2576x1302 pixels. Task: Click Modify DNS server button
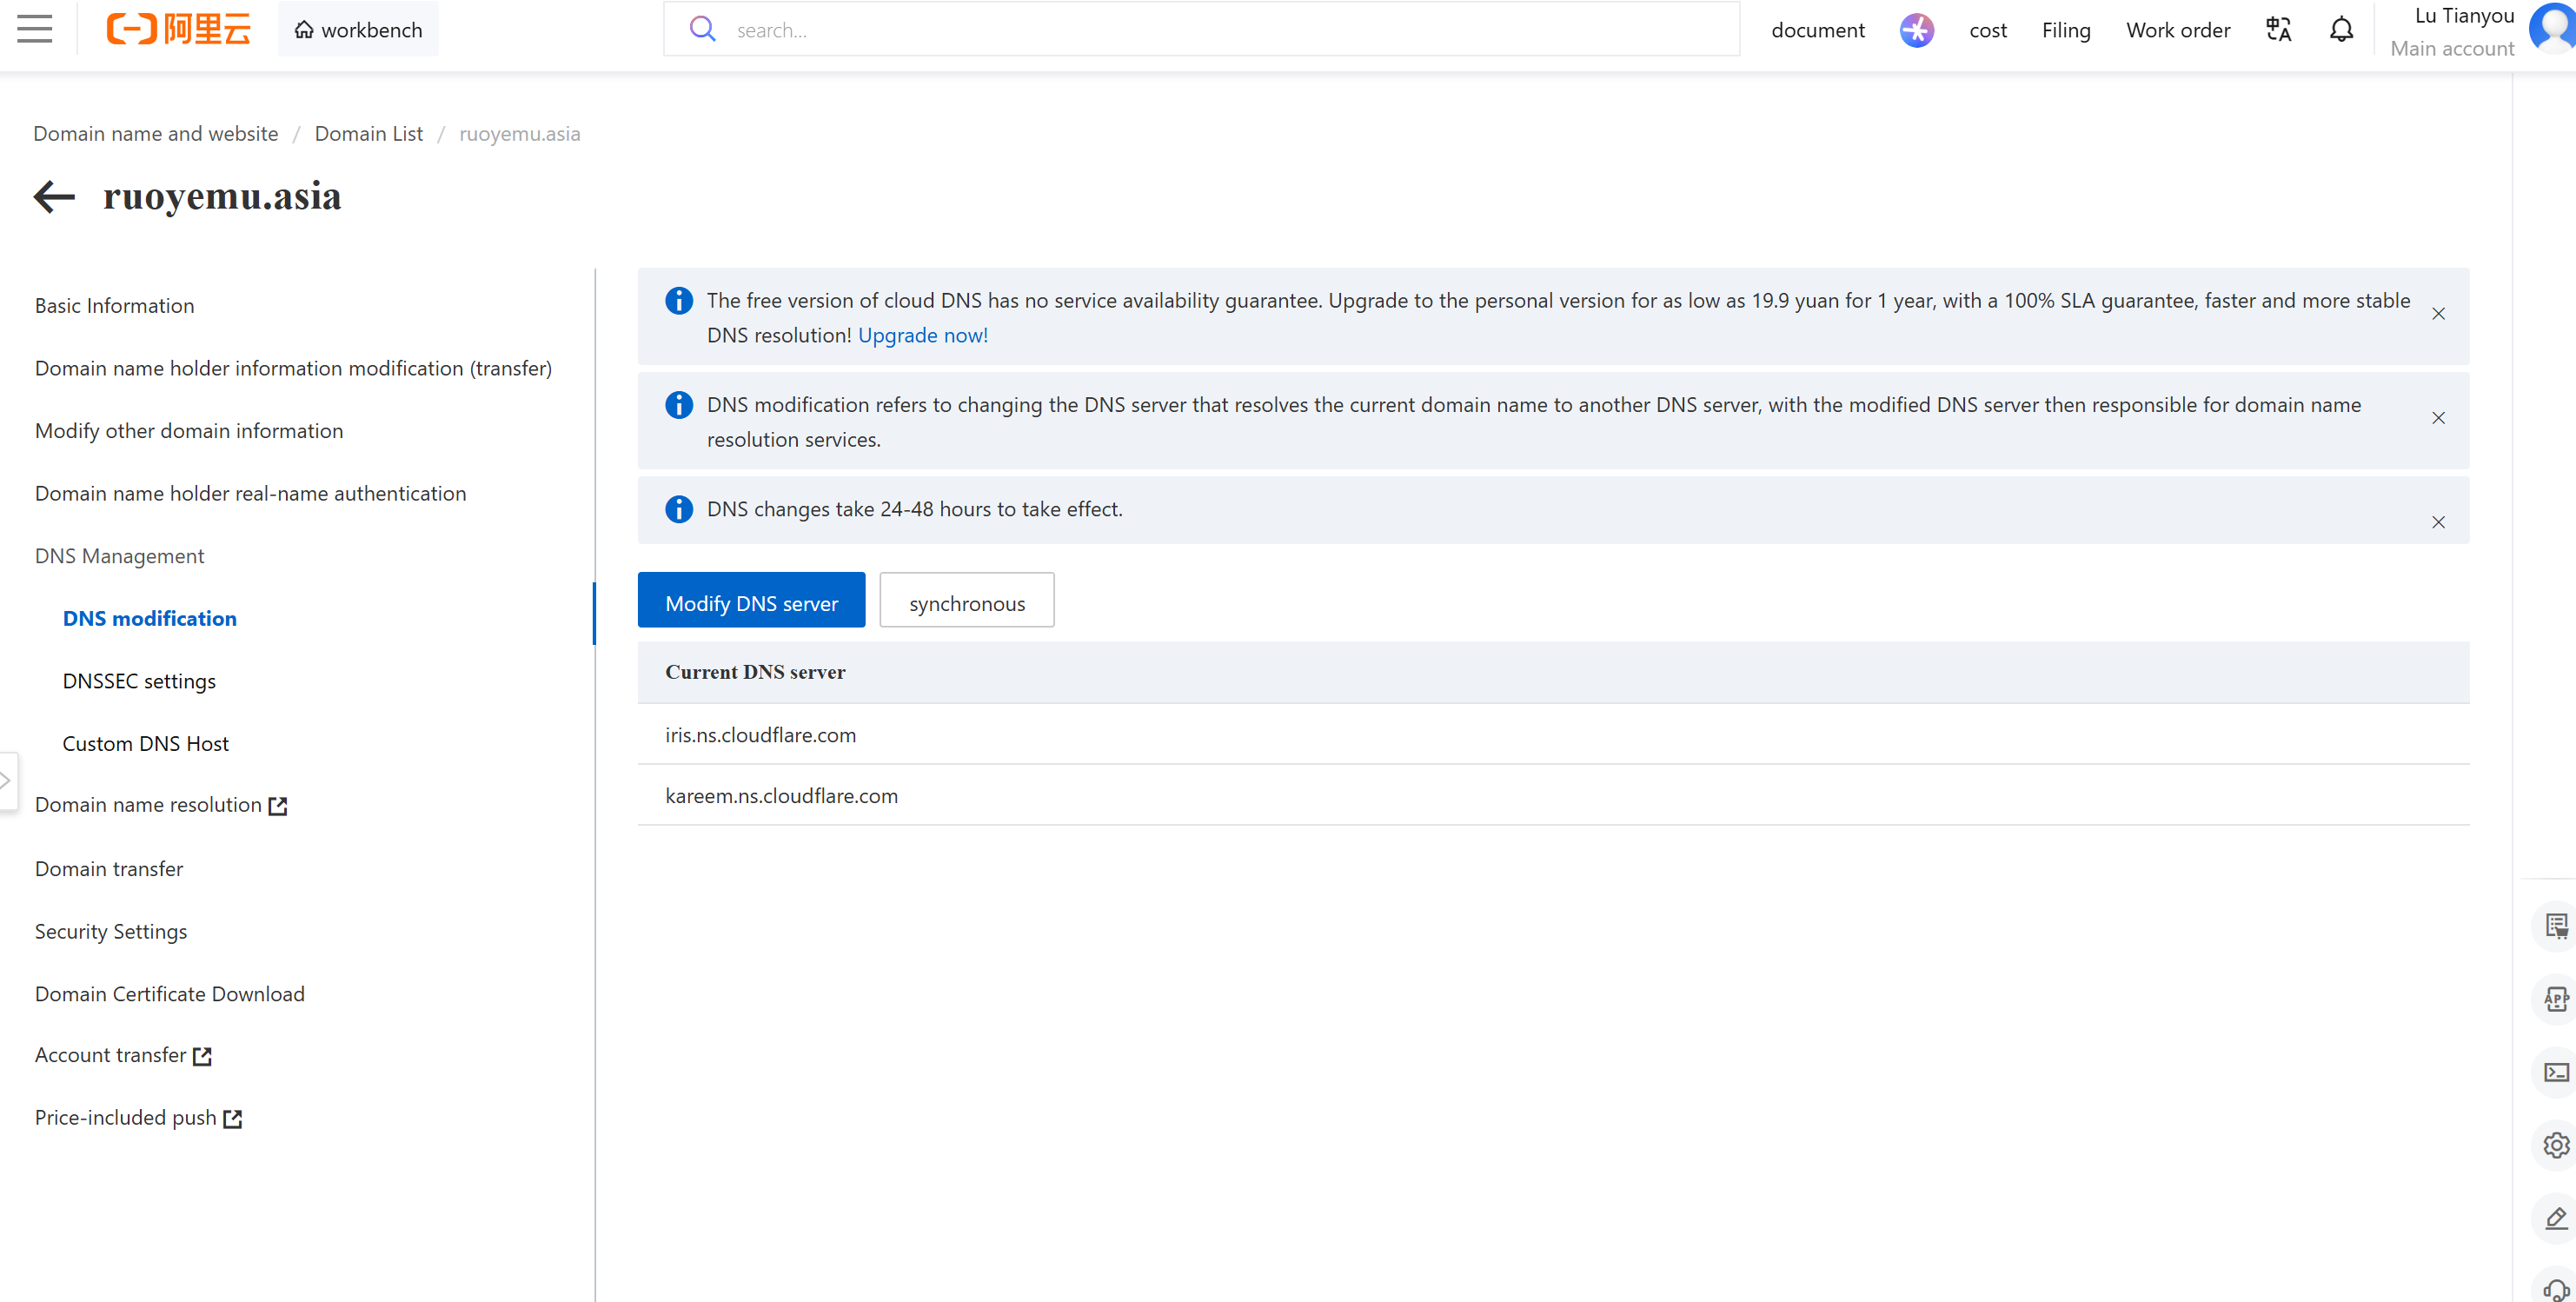click(x=751, y=600)
